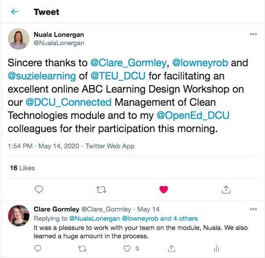Open the tweet's more options menu
The image size is (265, 258).
click(253, 34)
